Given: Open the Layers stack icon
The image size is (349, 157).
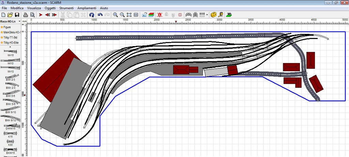Looking at the screenshot, I should pos(151,15).
